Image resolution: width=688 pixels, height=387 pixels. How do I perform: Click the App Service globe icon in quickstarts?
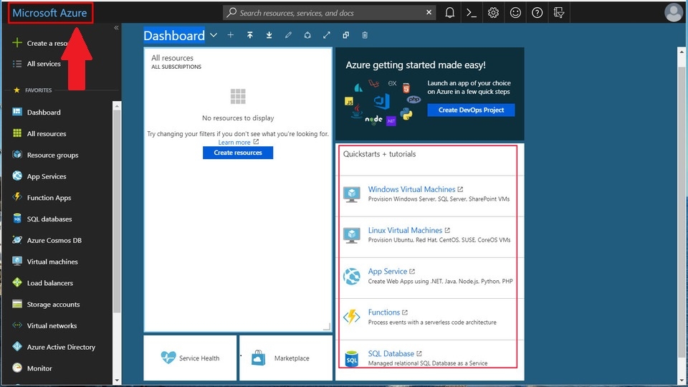click(351, 277)
